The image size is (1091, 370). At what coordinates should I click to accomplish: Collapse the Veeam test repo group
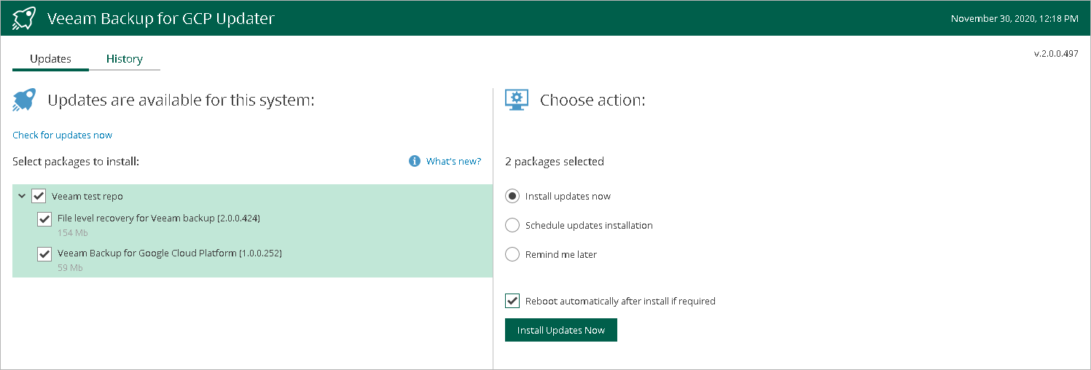tap(22, 196)
